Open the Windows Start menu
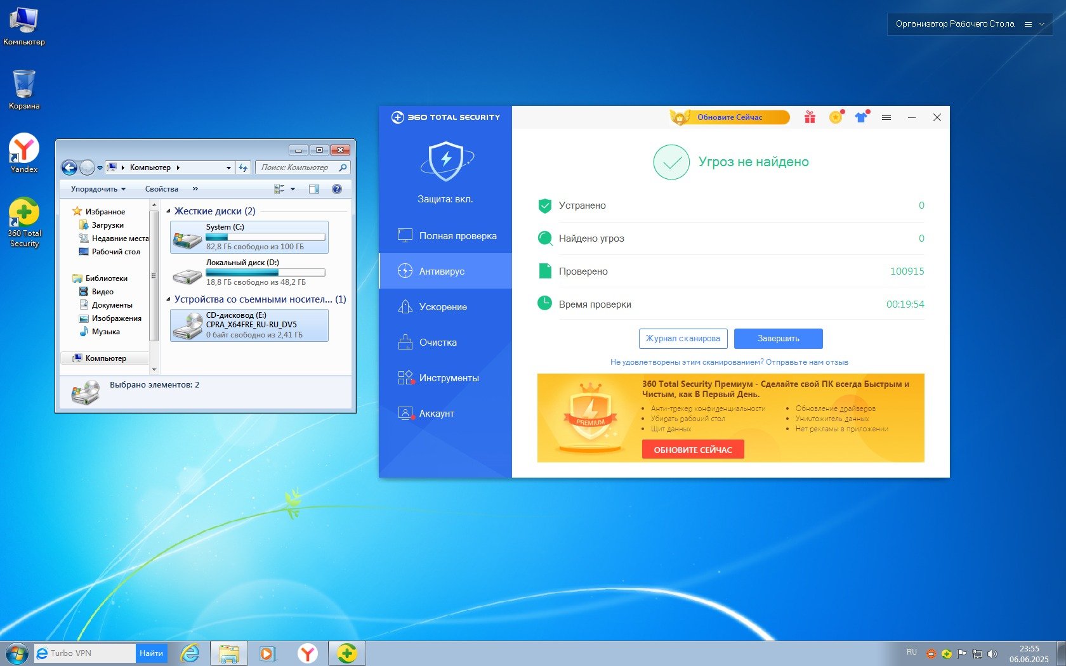 (x=16, y=653)
